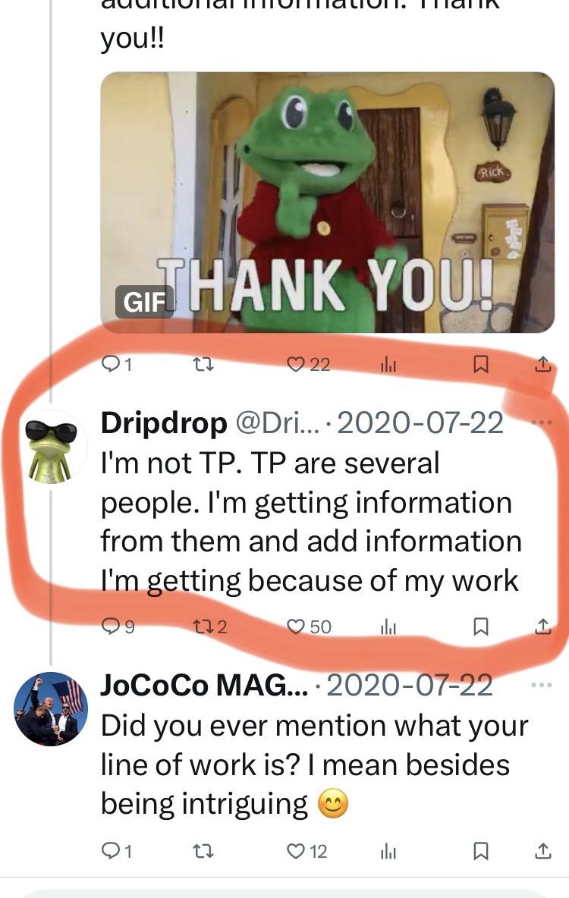This screenshot has height=898, width=569.
Task: Like the GIF tweet with 22 likes
Action: click(308, 364)
